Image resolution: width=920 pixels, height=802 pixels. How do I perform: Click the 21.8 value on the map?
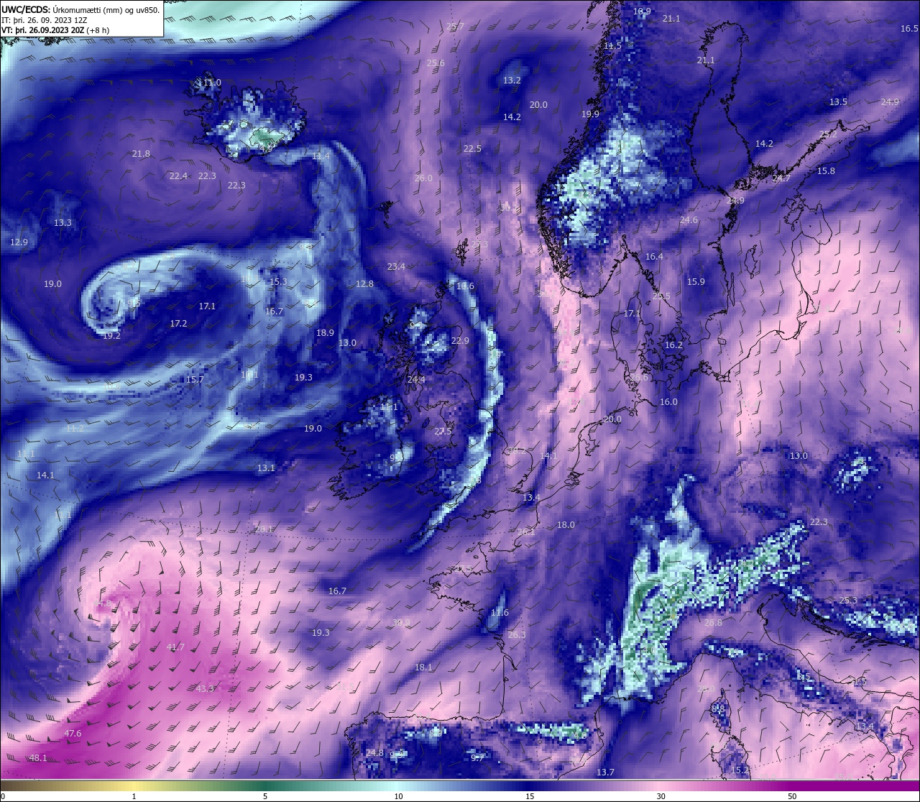[141, 154]
